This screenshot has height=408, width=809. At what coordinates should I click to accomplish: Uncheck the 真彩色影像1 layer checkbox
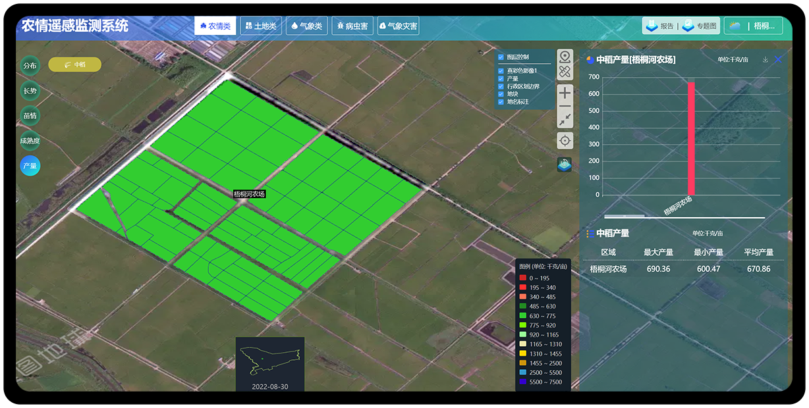[x=501, y=70]
